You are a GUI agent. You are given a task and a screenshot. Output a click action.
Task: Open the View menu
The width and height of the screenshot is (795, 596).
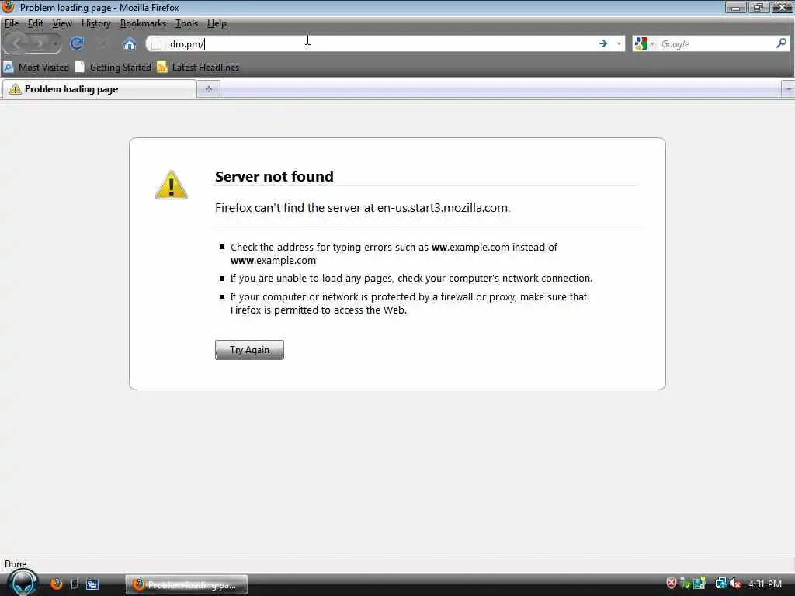click(62, 23)
